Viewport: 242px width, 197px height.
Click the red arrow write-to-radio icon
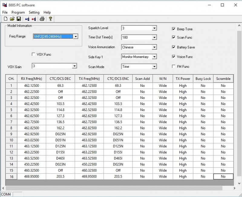tap(34, 19)
